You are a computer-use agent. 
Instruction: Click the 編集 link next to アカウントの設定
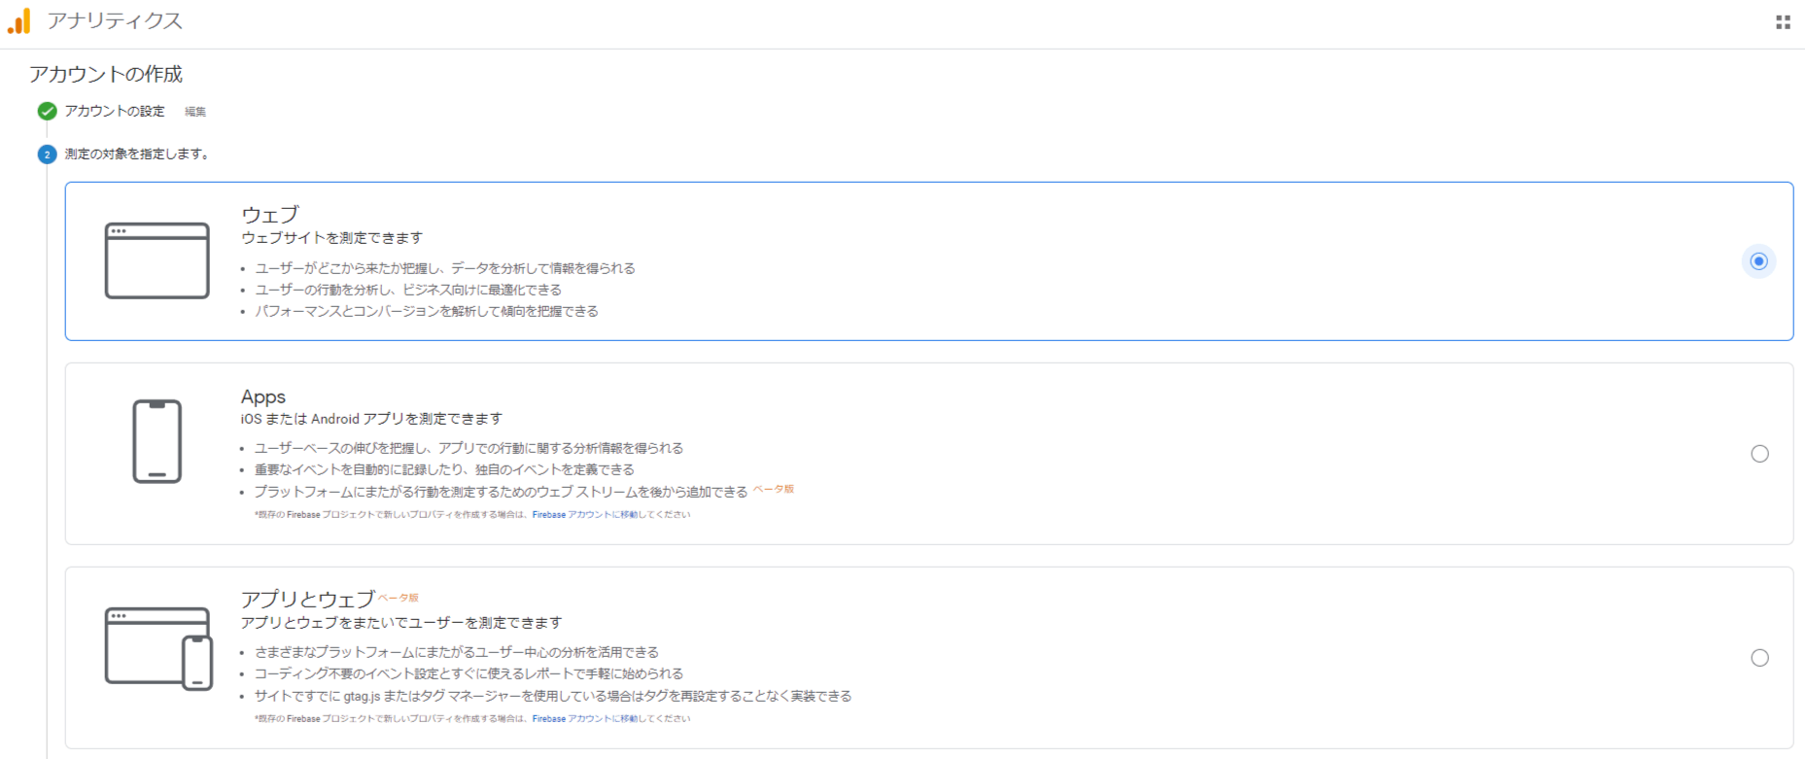195,112
